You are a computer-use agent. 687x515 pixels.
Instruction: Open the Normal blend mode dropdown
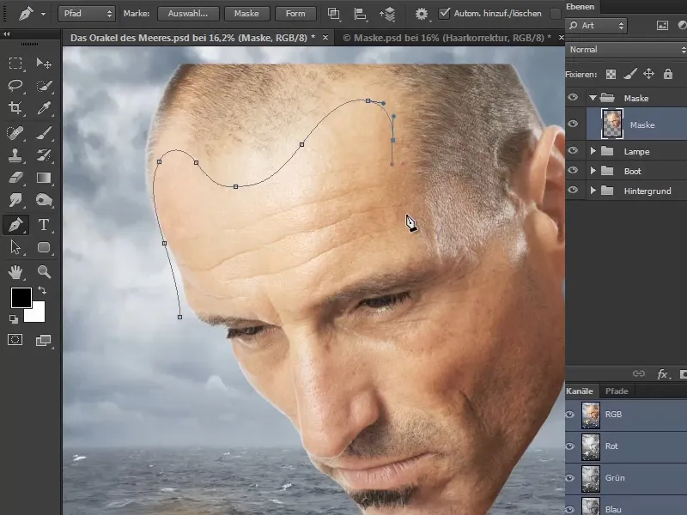click(626, 50)
